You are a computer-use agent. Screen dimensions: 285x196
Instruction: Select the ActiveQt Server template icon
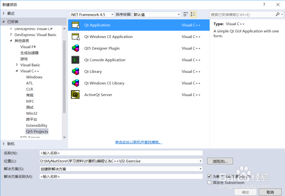coord(75,95)
